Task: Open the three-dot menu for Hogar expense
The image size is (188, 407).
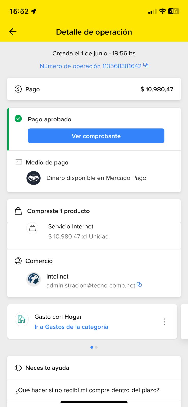Action: point(165,322)
